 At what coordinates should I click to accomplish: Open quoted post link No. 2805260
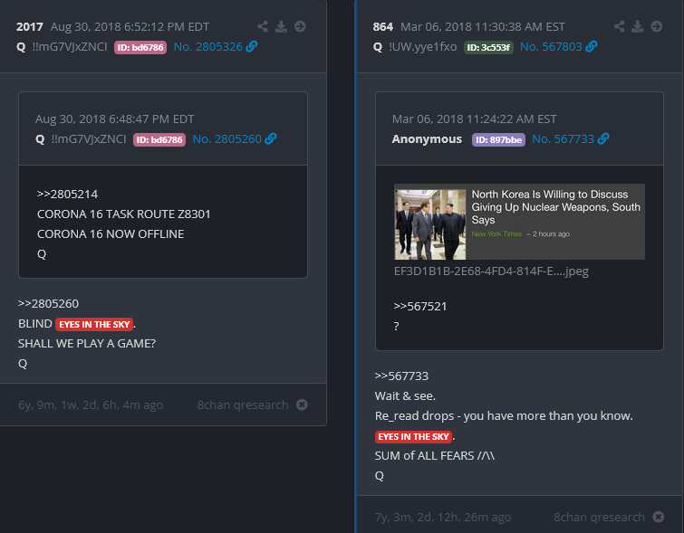[x=227, y=139]
